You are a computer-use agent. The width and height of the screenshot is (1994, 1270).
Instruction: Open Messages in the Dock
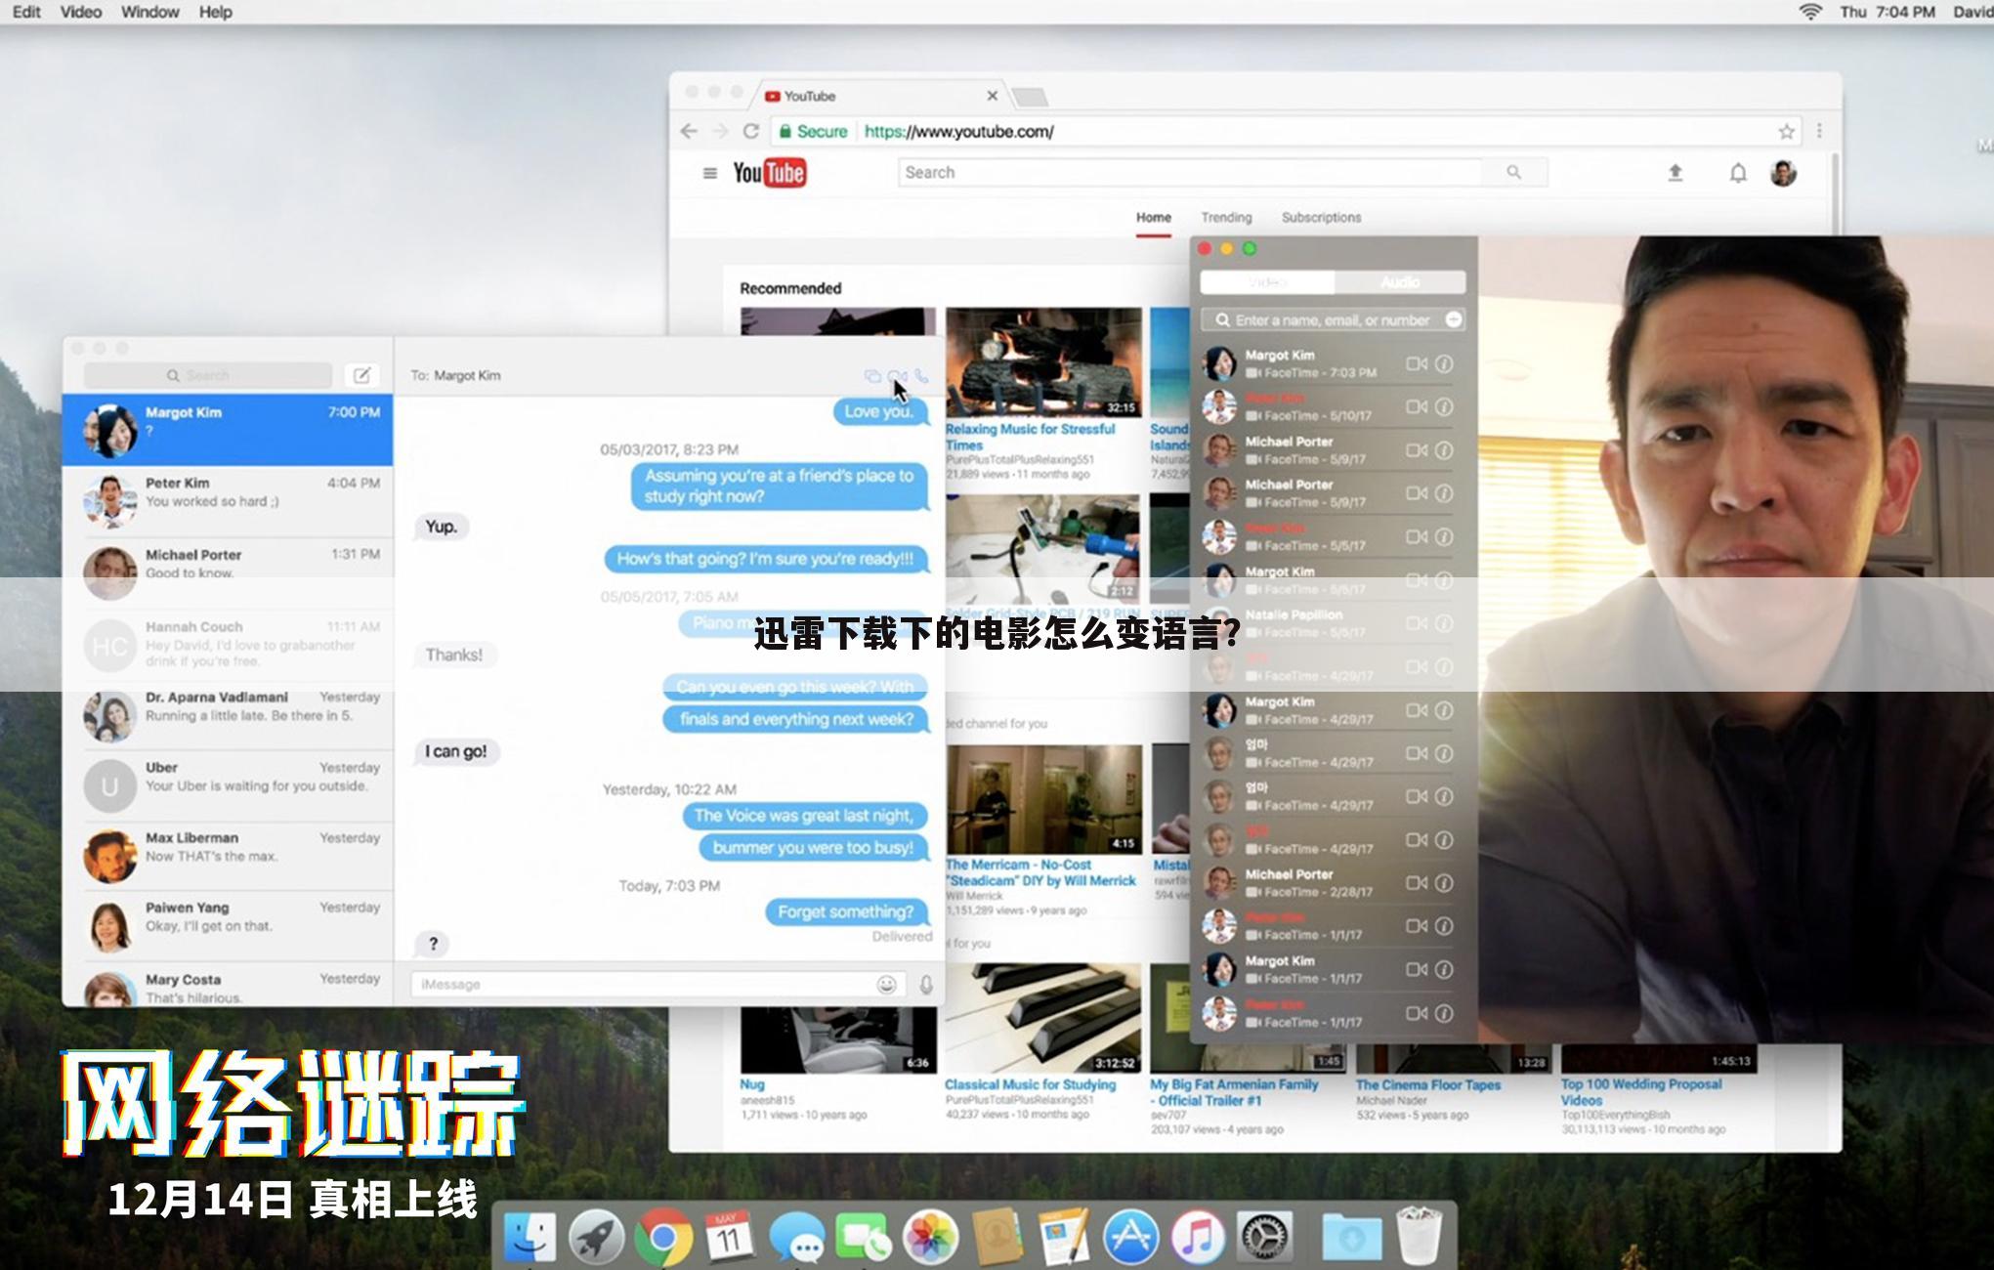(796, 1237)
